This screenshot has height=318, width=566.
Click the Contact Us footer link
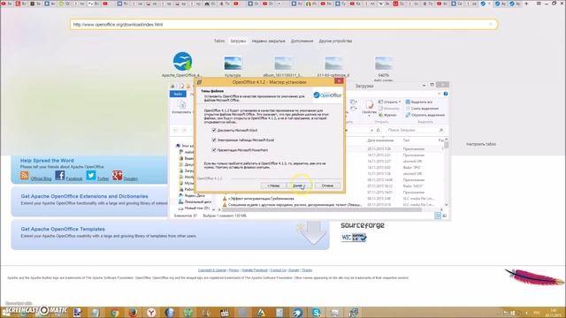click(278, 270)
